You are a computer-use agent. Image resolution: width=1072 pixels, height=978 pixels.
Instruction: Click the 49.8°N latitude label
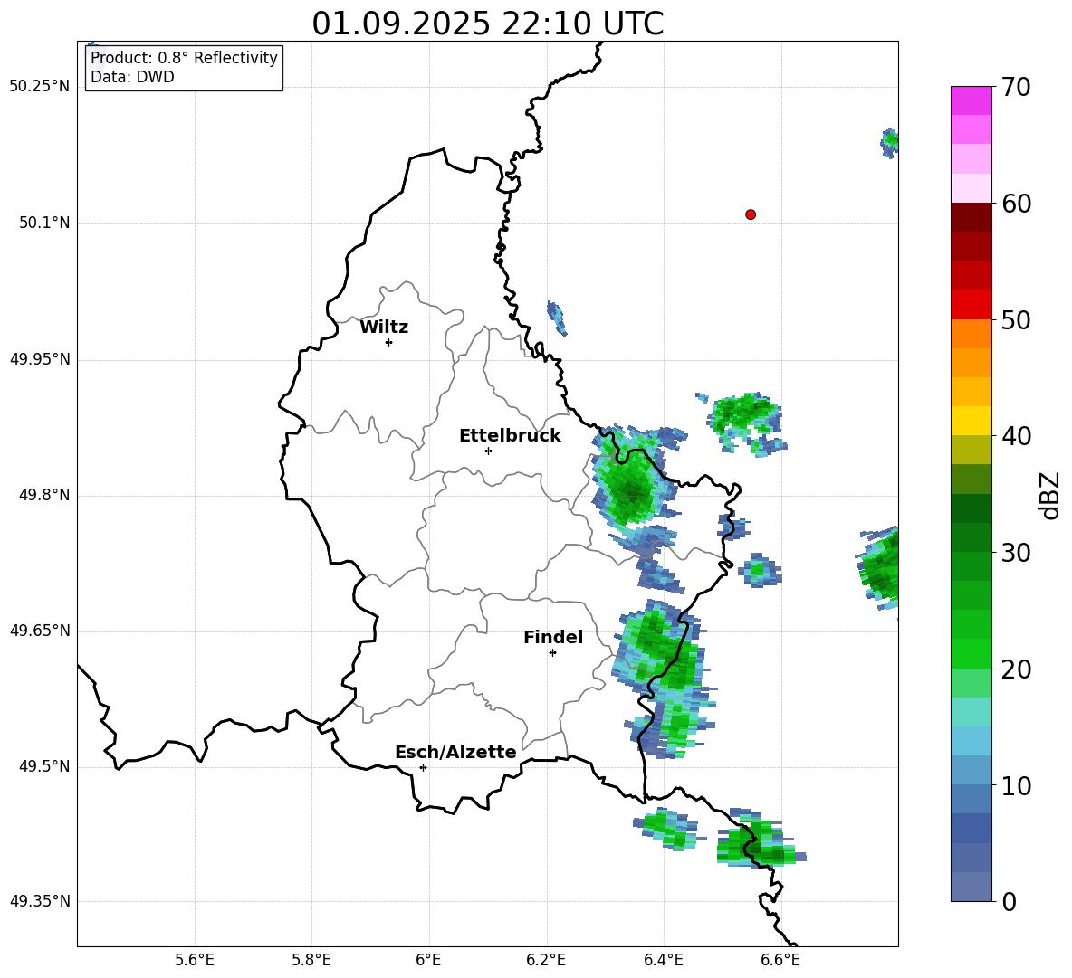[x=44, y=495]
